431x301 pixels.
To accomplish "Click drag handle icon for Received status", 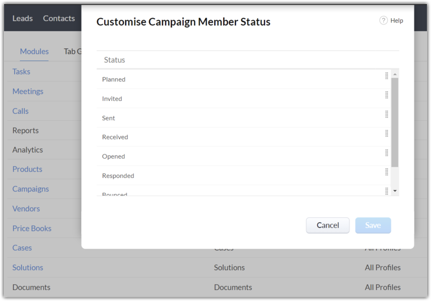I will coord(387,133).
